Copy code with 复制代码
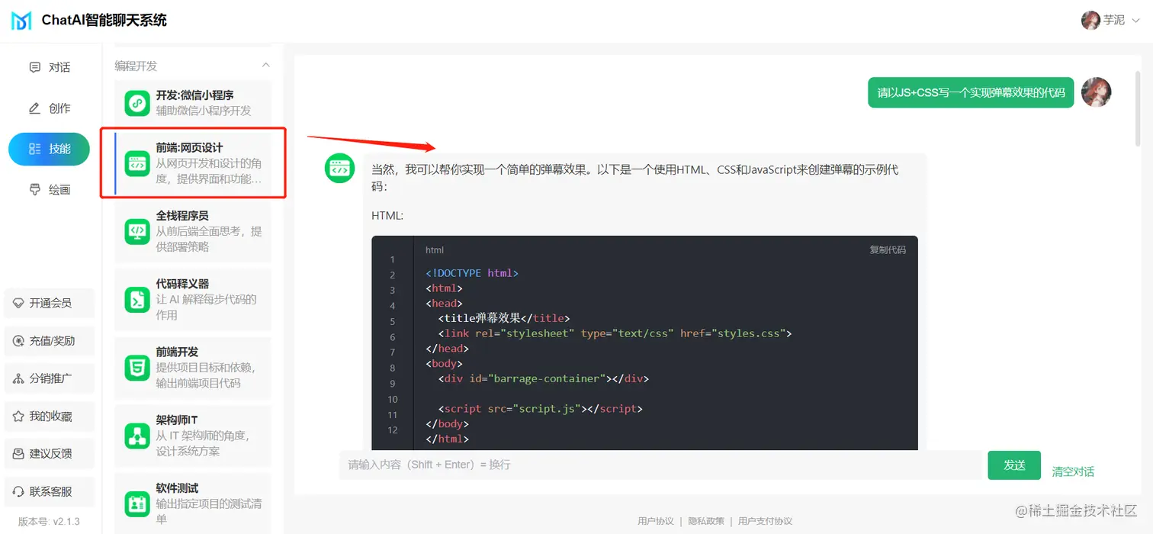Screen dimensions: 1153x534 (888, 249)
